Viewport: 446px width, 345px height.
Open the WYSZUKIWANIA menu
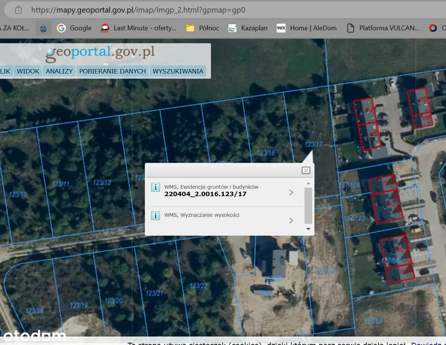[178, 71]
